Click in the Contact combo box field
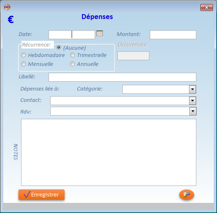 coord(120,101)
